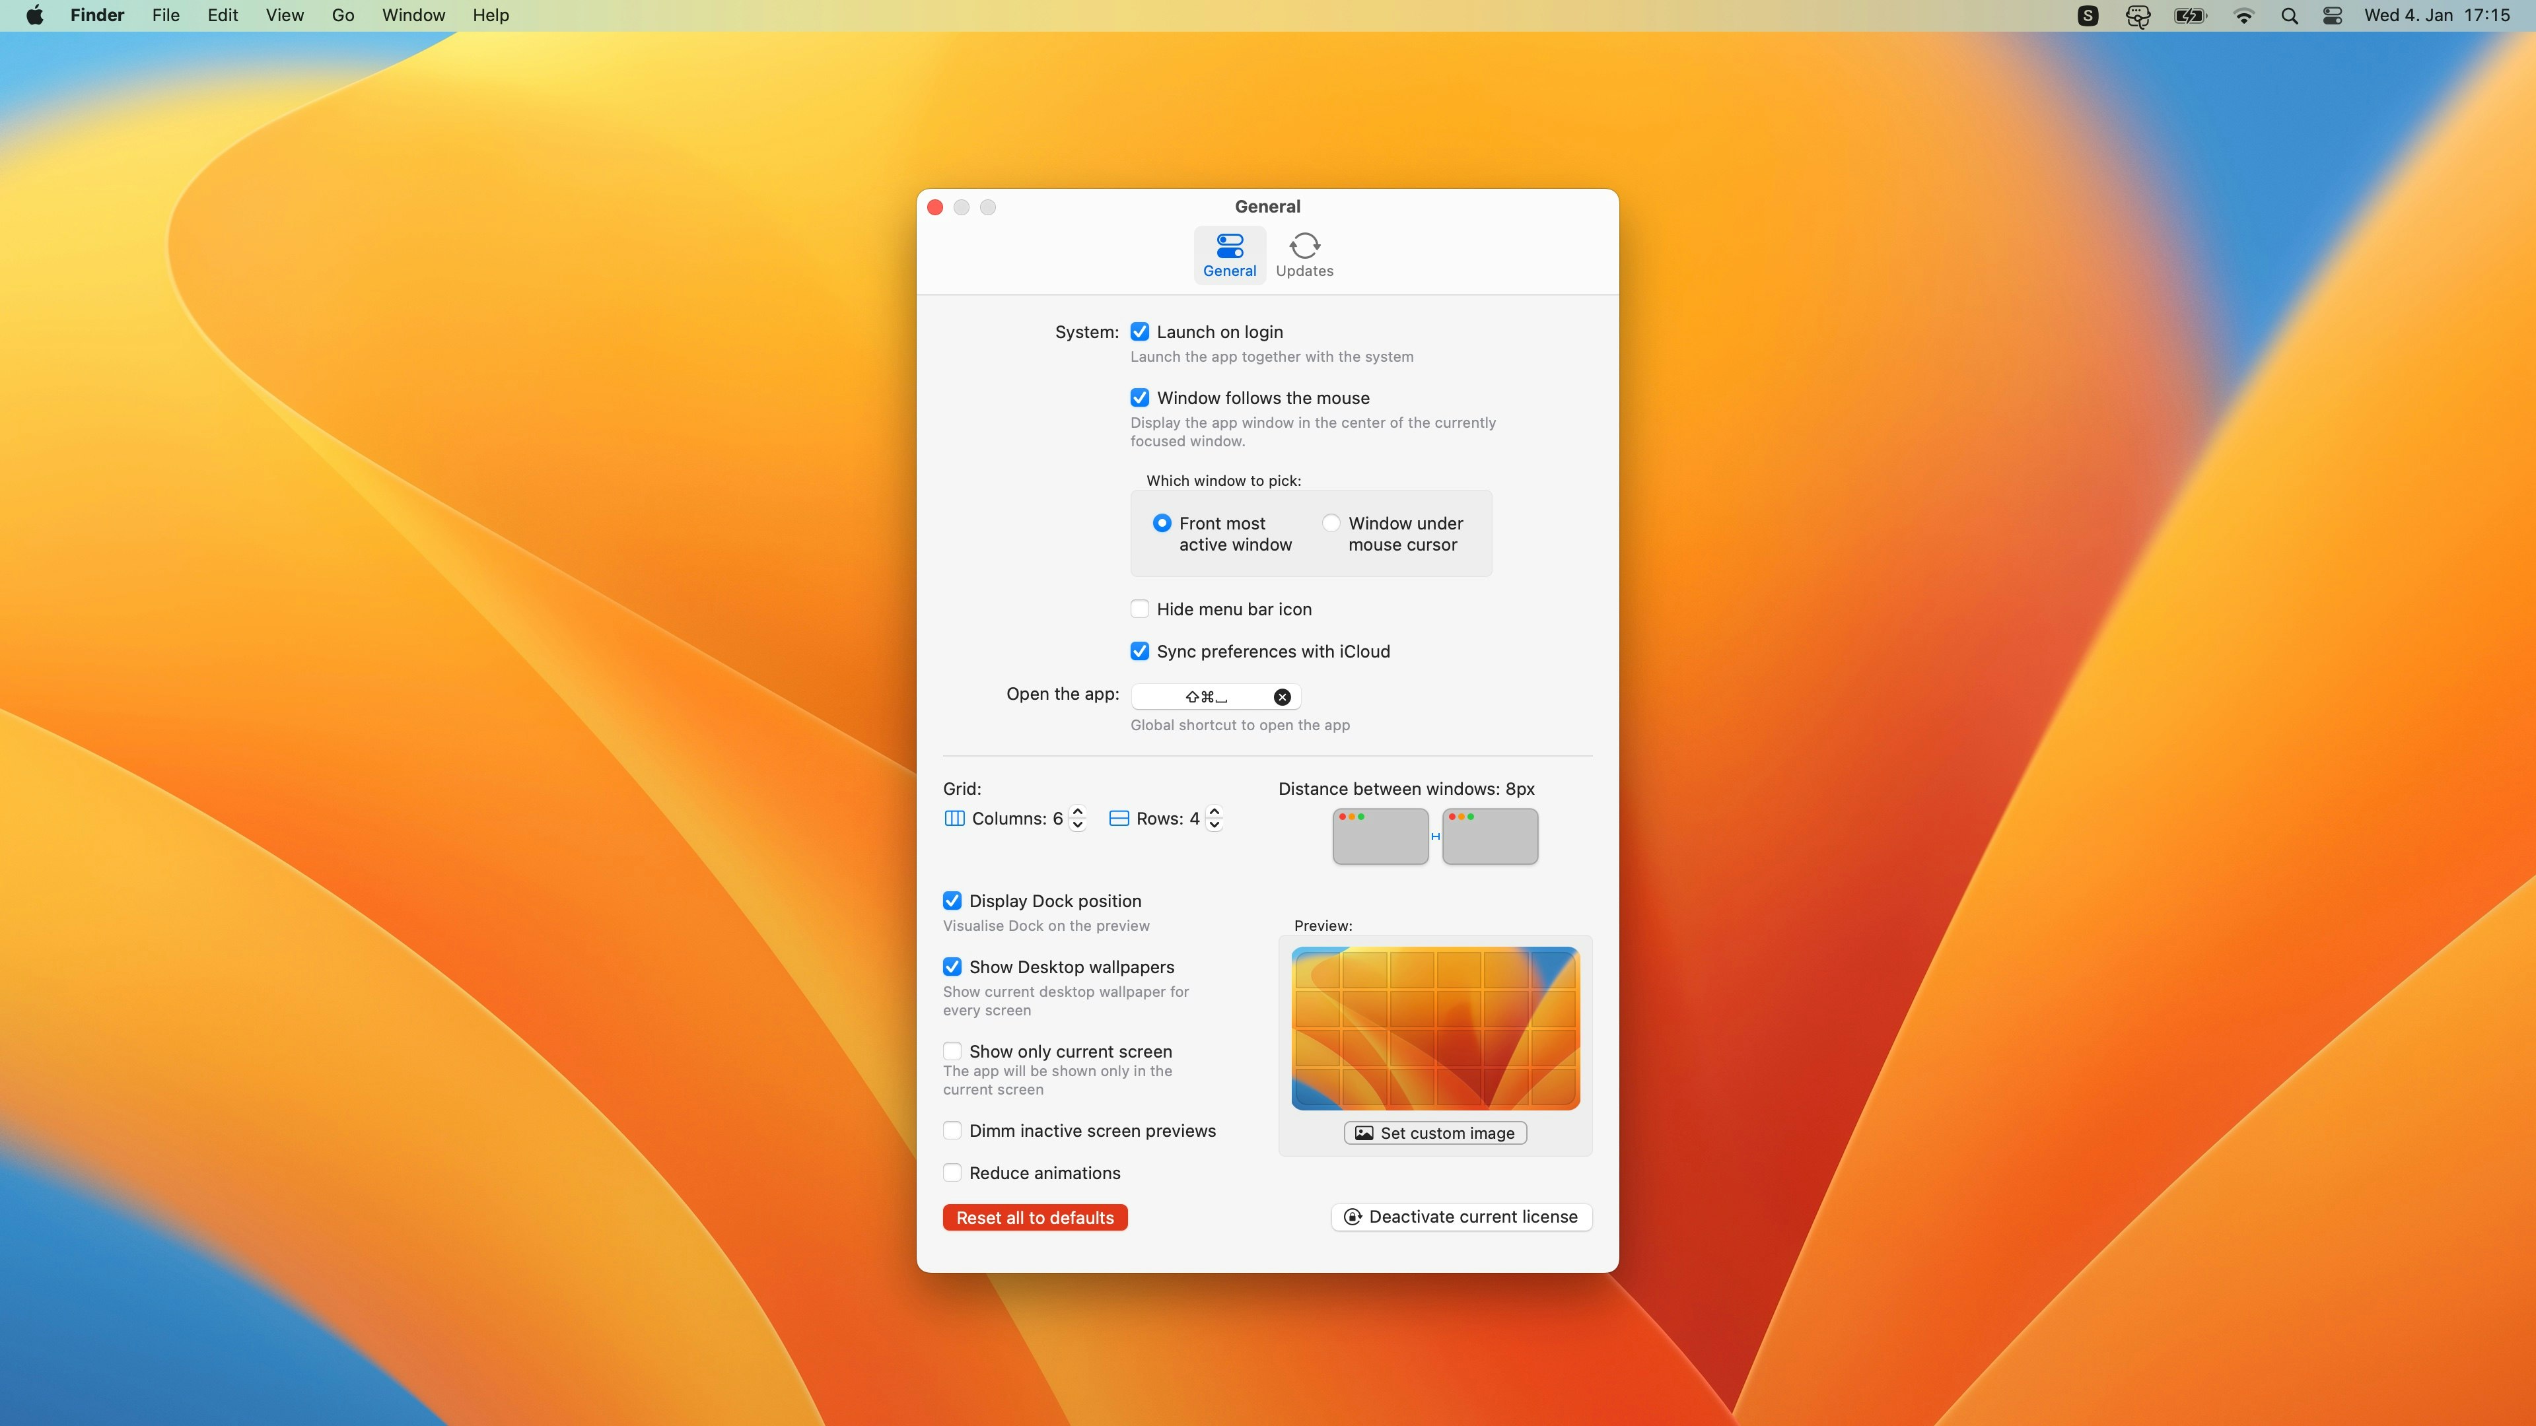This screenshot has height=1426, width=2536.
Task: Click the battery charging status icon
Action: tap(2191, 16)
